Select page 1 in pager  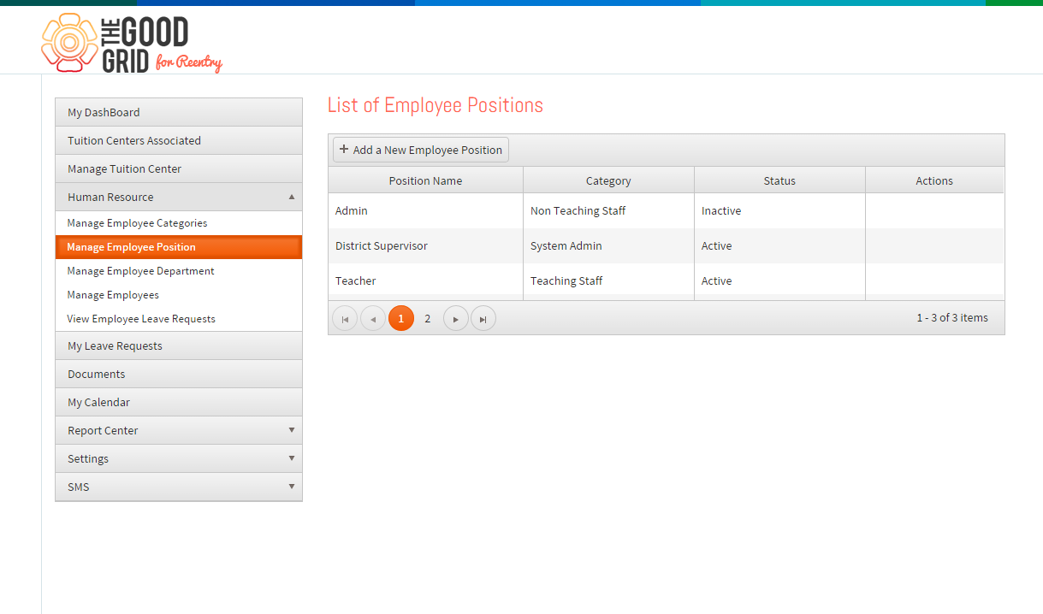(x=401, y=319)
